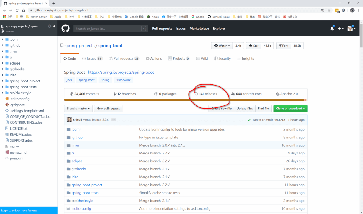This screenshot has height=214, width=363.
Task: Open the spring.io project URL link
Action: [x=121, y=72]
